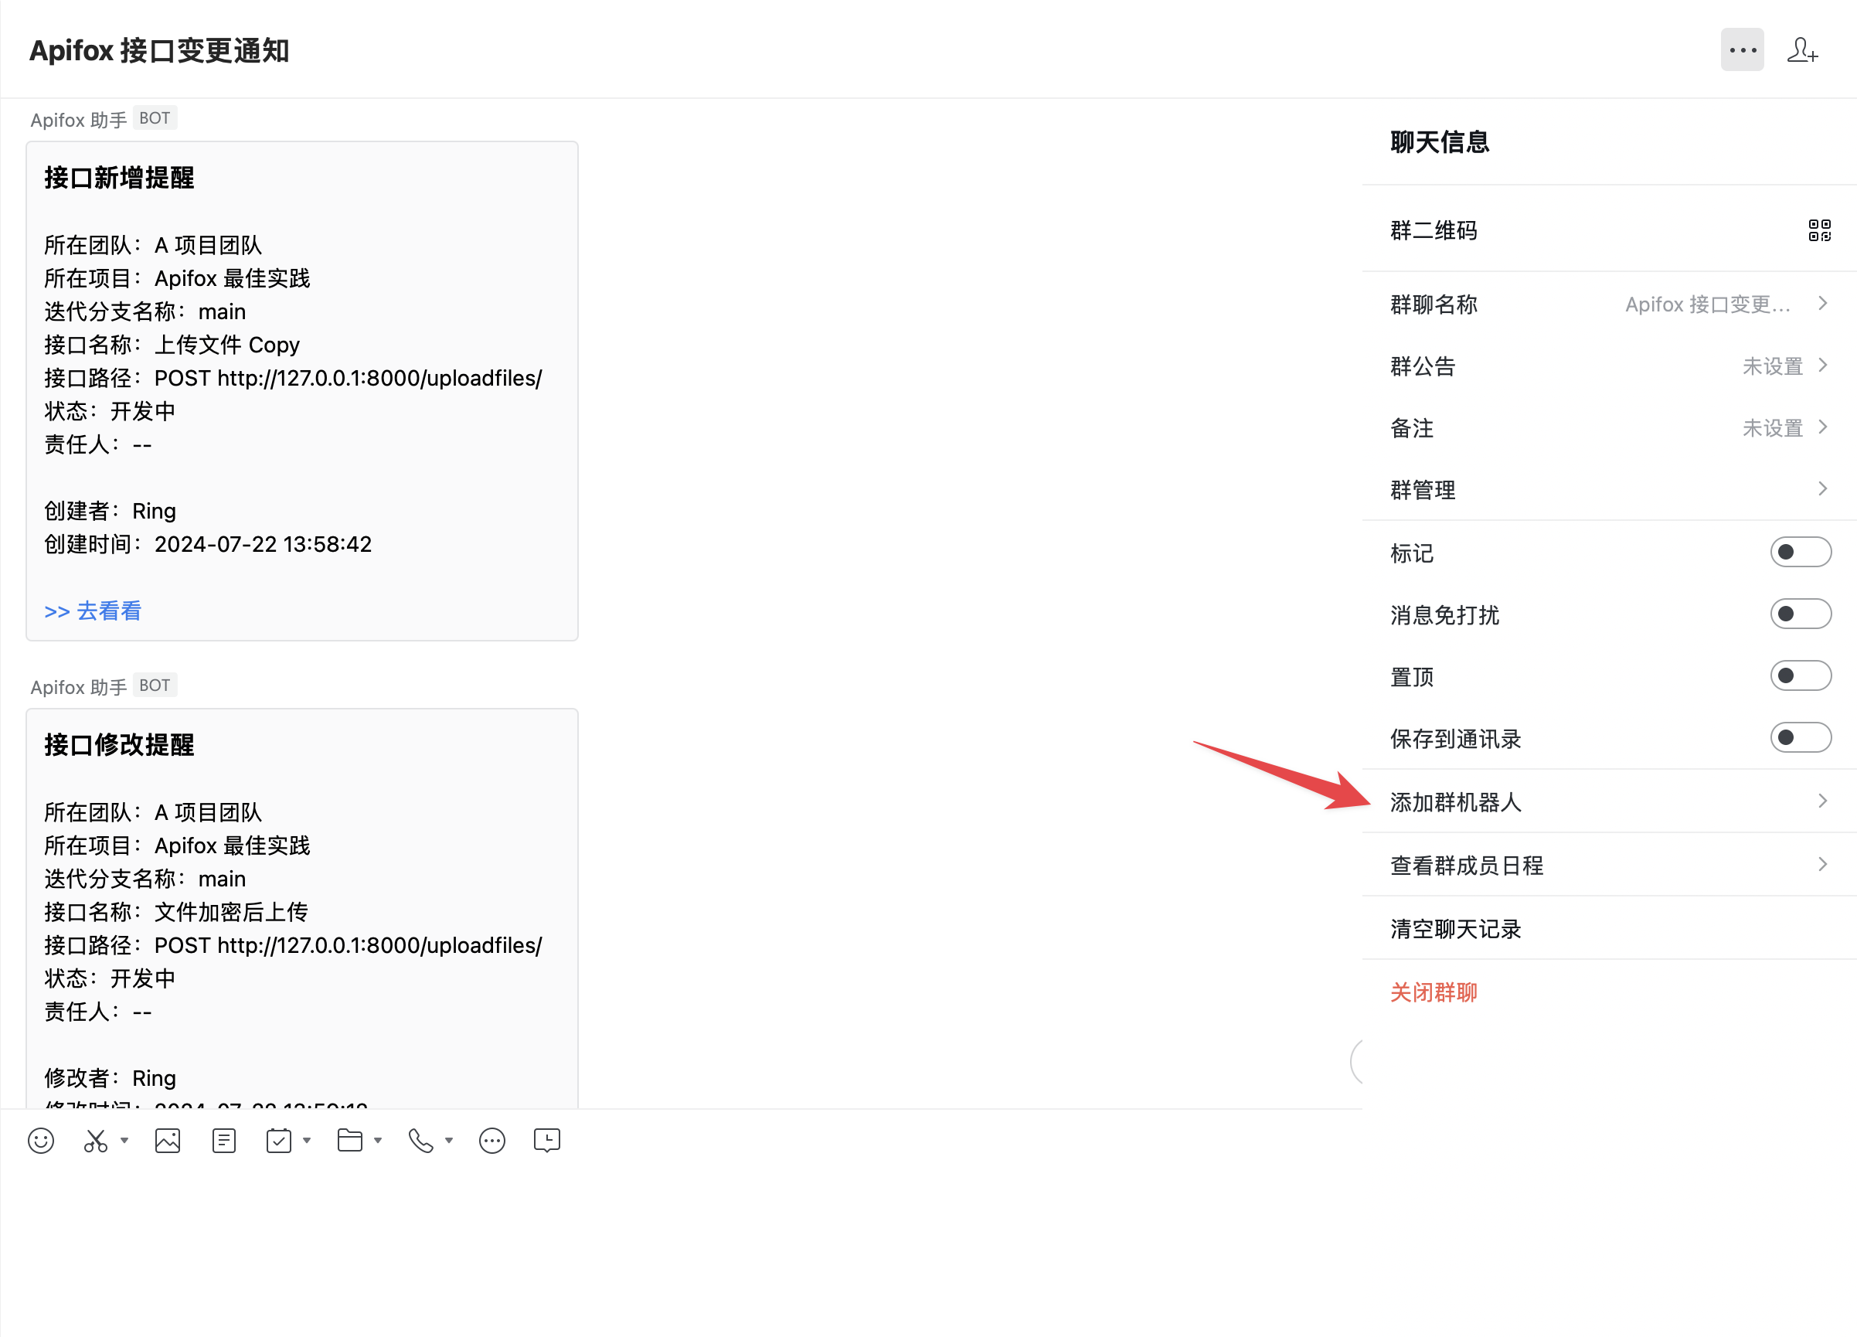
Task: Toggle 消息免打扰 switch
Action: point(1801,614)
